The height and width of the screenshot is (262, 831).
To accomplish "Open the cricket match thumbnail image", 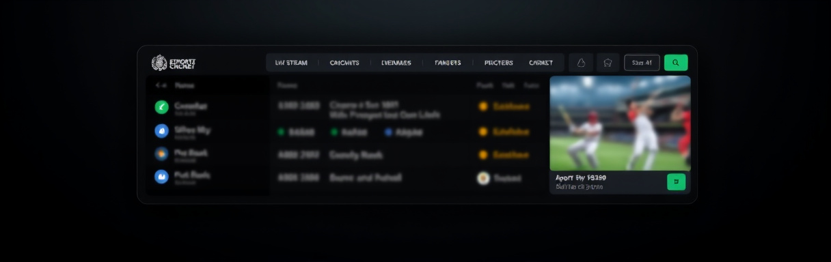I will (x=620, y=123).
